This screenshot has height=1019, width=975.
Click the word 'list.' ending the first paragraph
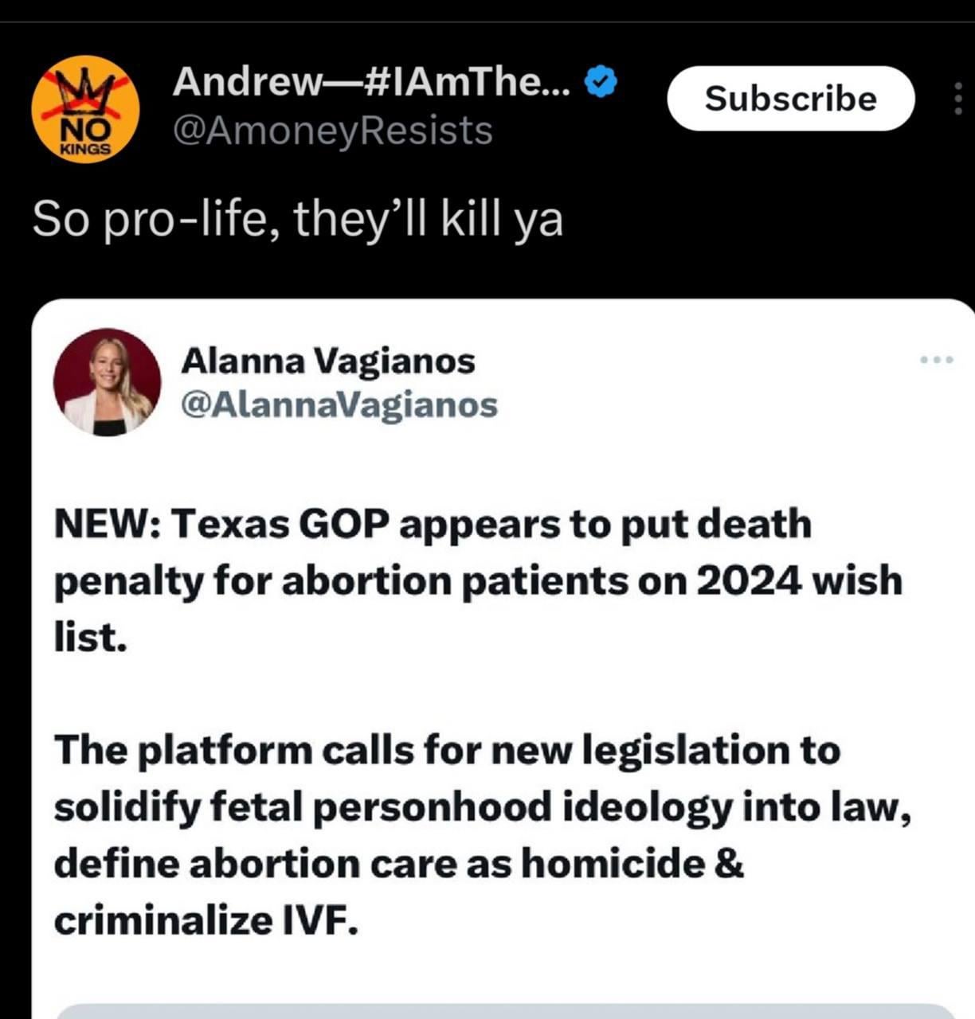pyautogui.click(x=90, y=637)
